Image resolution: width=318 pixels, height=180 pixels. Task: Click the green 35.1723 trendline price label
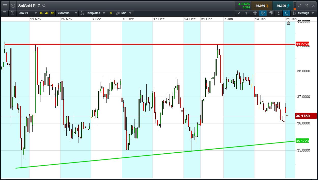click(x=302, y=141)
